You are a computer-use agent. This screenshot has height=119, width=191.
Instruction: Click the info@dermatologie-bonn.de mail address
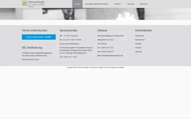pyautogui.click(x=112, y=56)
